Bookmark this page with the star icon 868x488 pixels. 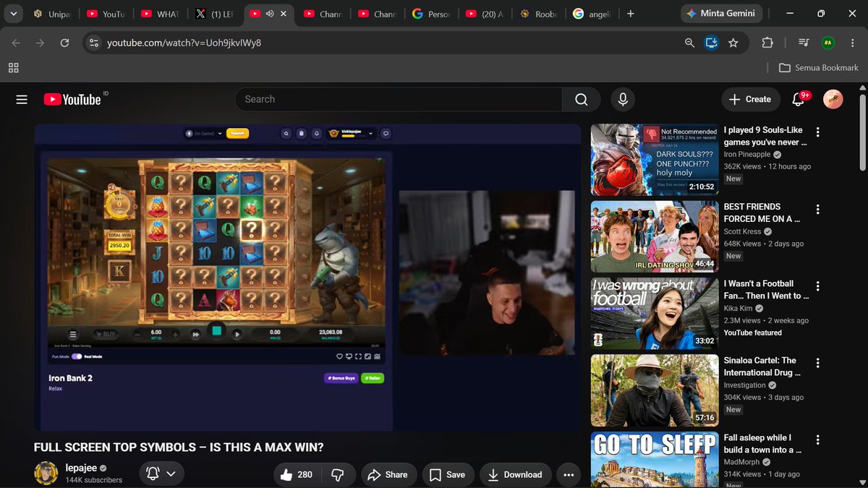pyautogui.click(x=733, y=43)
